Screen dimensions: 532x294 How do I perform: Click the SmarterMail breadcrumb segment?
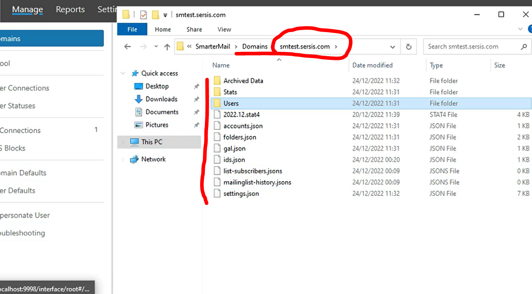[213, 46]
